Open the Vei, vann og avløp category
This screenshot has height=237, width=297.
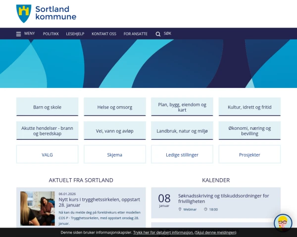pyautogui.click(x=115, y=130)
